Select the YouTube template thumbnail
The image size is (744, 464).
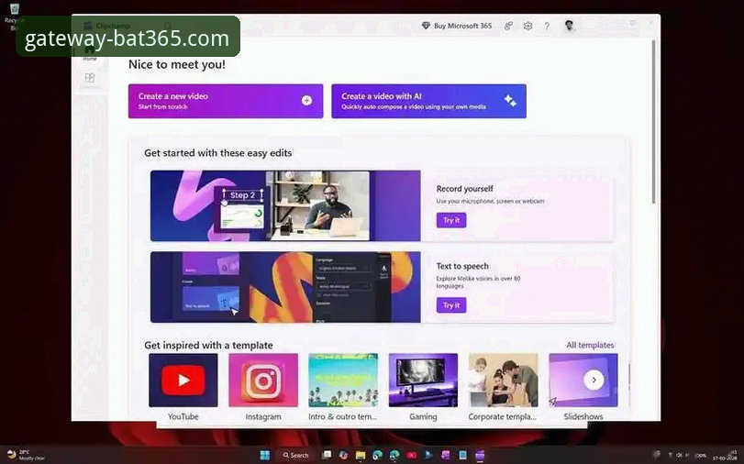coord(183,380)
